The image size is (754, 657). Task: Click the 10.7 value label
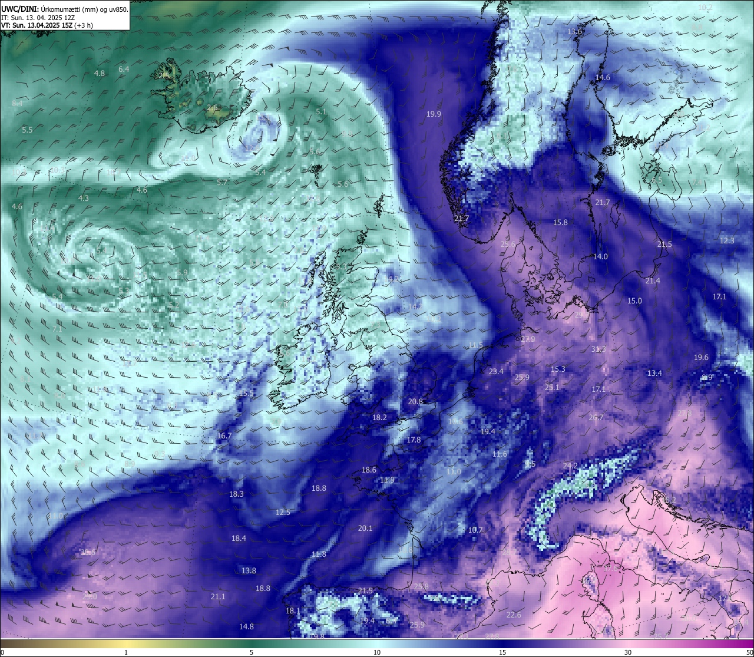pyautogui.click(x=475, y=530)
